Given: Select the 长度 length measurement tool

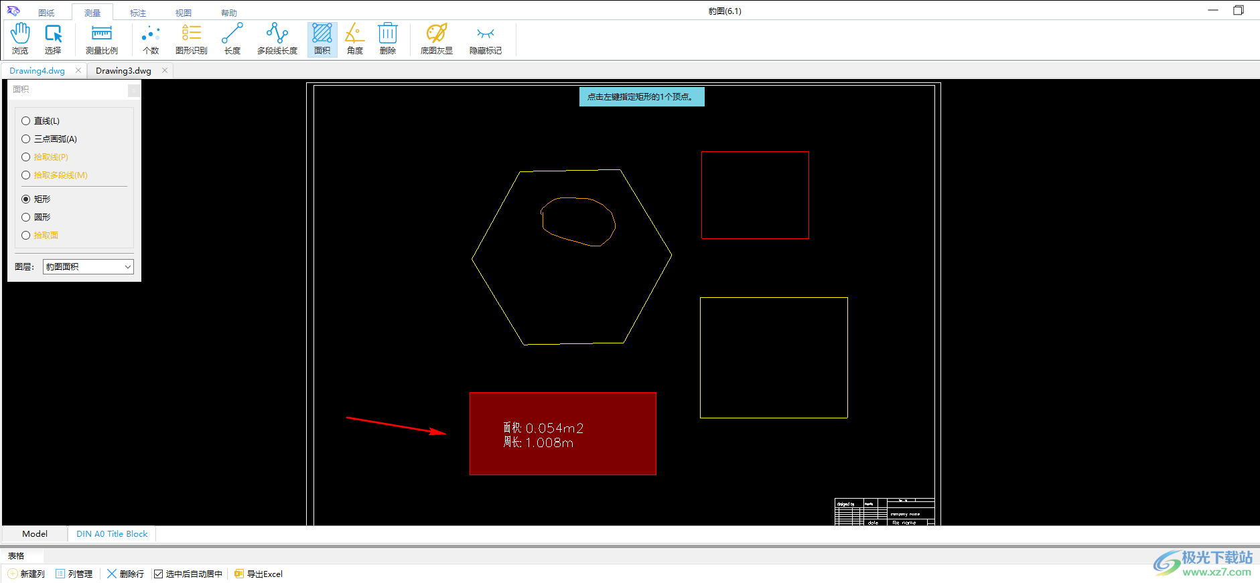Looking at the screenshot, I should [232, 39].
